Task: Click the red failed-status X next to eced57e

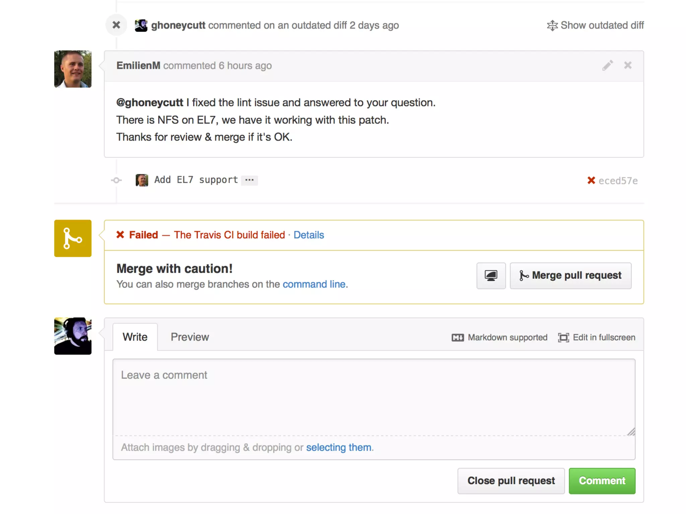Action: [591, 180]
